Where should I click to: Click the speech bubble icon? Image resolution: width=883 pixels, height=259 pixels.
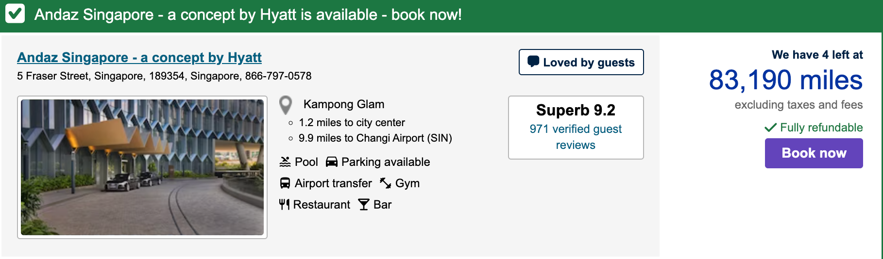coord(533,62)
